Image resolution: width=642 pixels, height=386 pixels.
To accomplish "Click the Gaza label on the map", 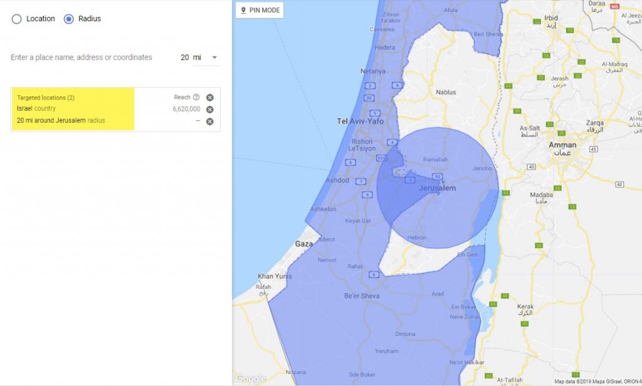I will point(305,243).
